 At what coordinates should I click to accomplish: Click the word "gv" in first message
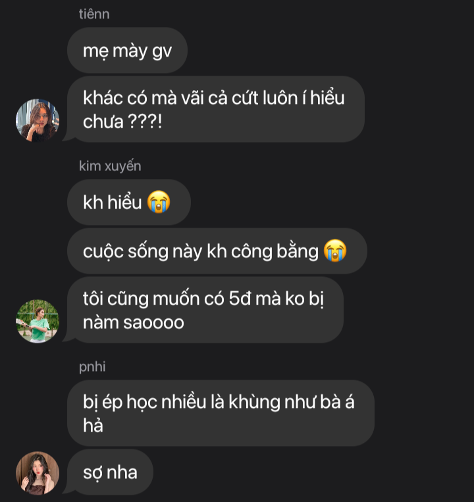coord(162,52)
